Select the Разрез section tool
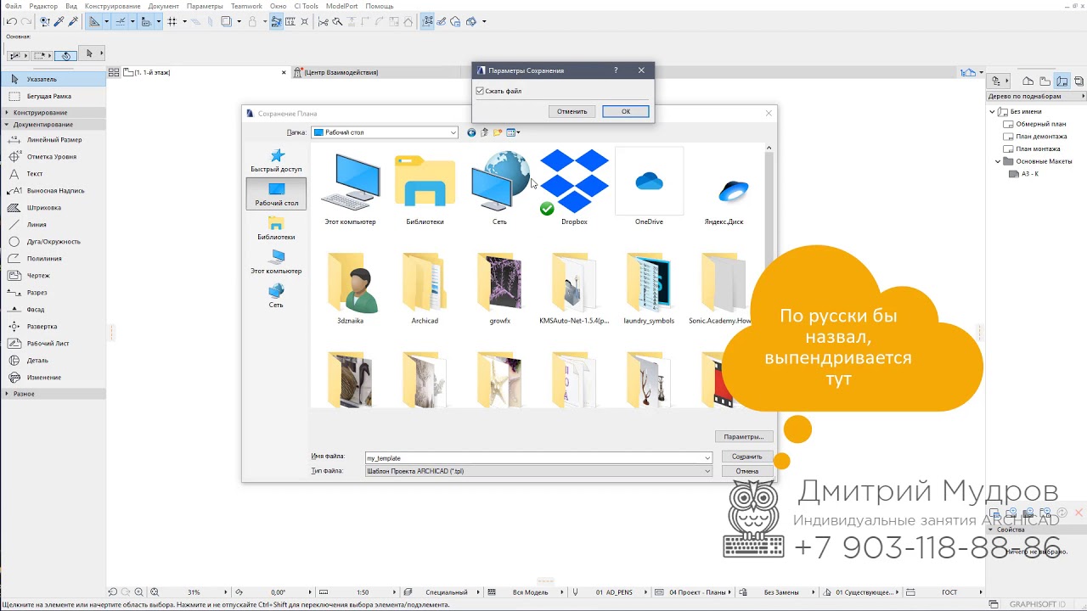The image size is (1087, 611). [53, 292]
